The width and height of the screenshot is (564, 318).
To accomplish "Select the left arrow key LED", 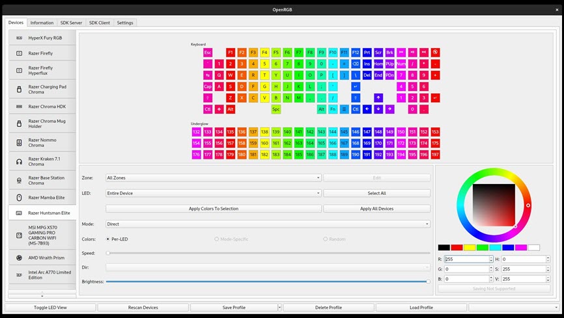I will [367, 109].
